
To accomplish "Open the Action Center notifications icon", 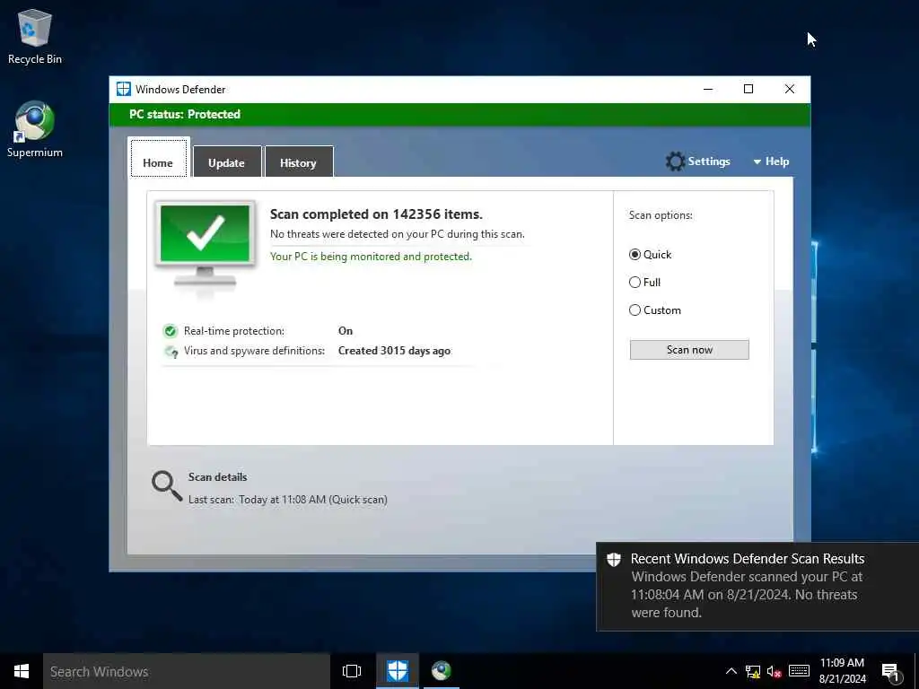I will (891, 671).
